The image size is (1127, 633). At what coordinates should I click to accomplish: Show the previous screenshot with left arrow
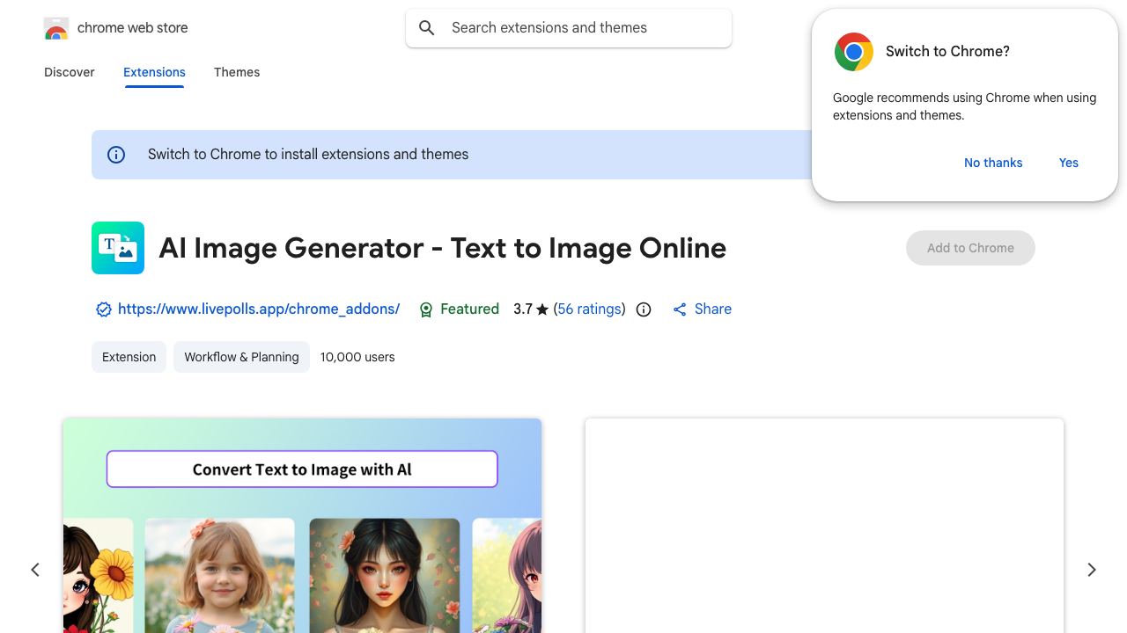click(x=35, y=570)
